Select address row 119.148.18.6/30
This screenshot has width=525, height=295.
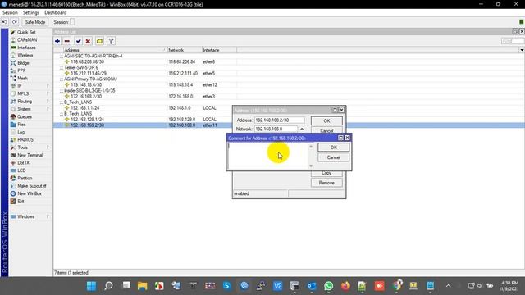tap(289, 85)
